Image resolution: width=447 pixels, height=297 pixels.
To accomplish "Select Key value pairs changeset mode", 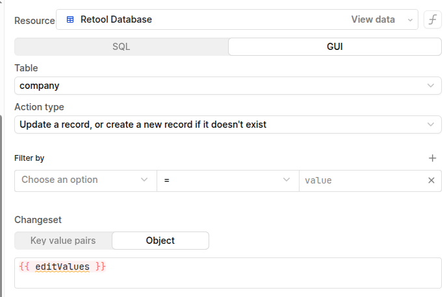I will point(63,241).
